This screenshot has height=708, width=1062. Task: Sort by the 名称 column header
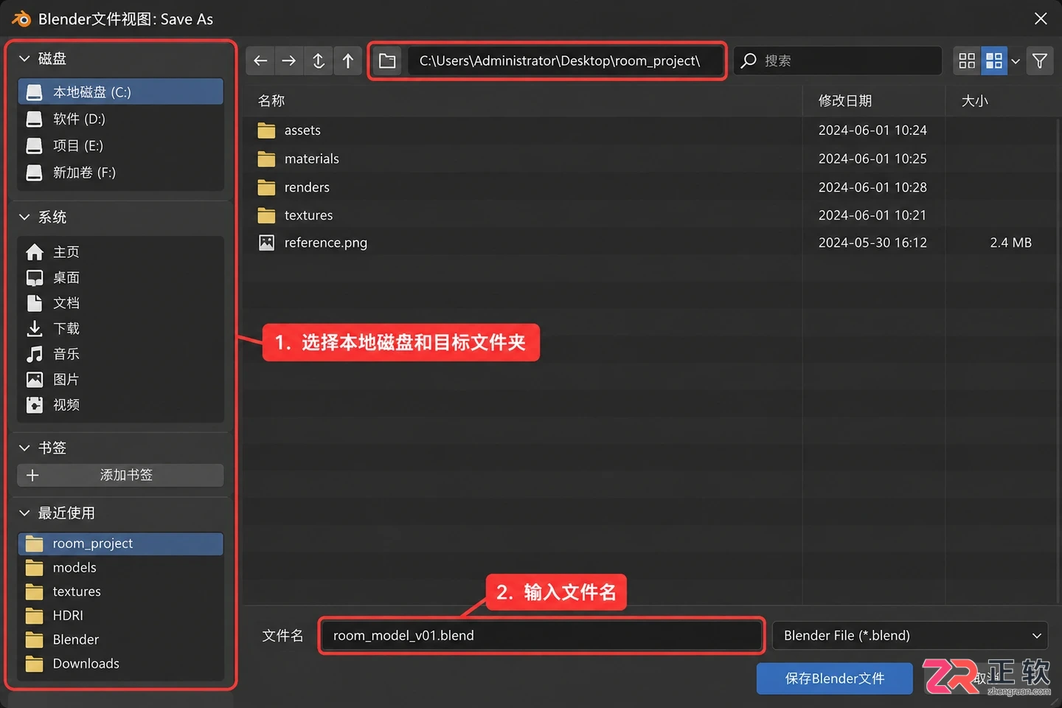pos(271,100)
